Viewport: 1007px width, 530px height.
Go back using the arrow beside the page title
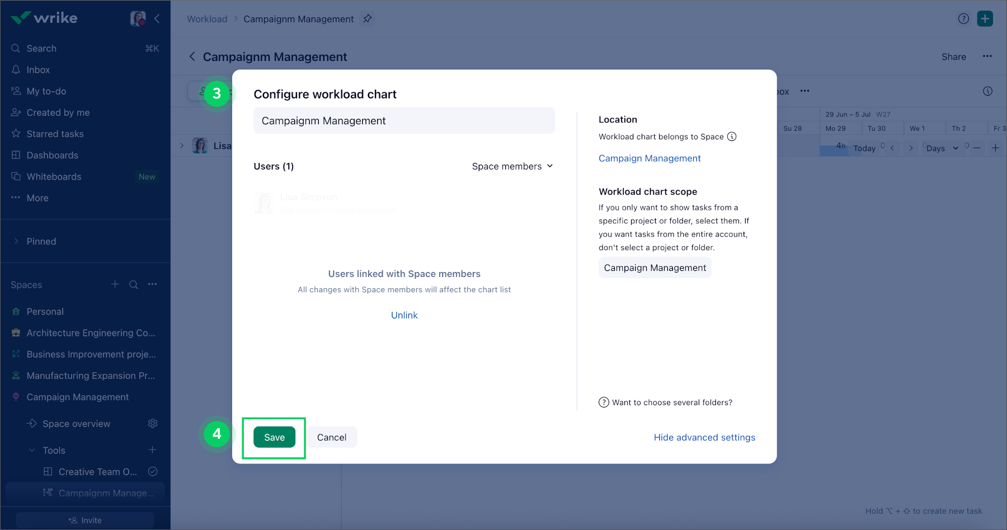192,57
